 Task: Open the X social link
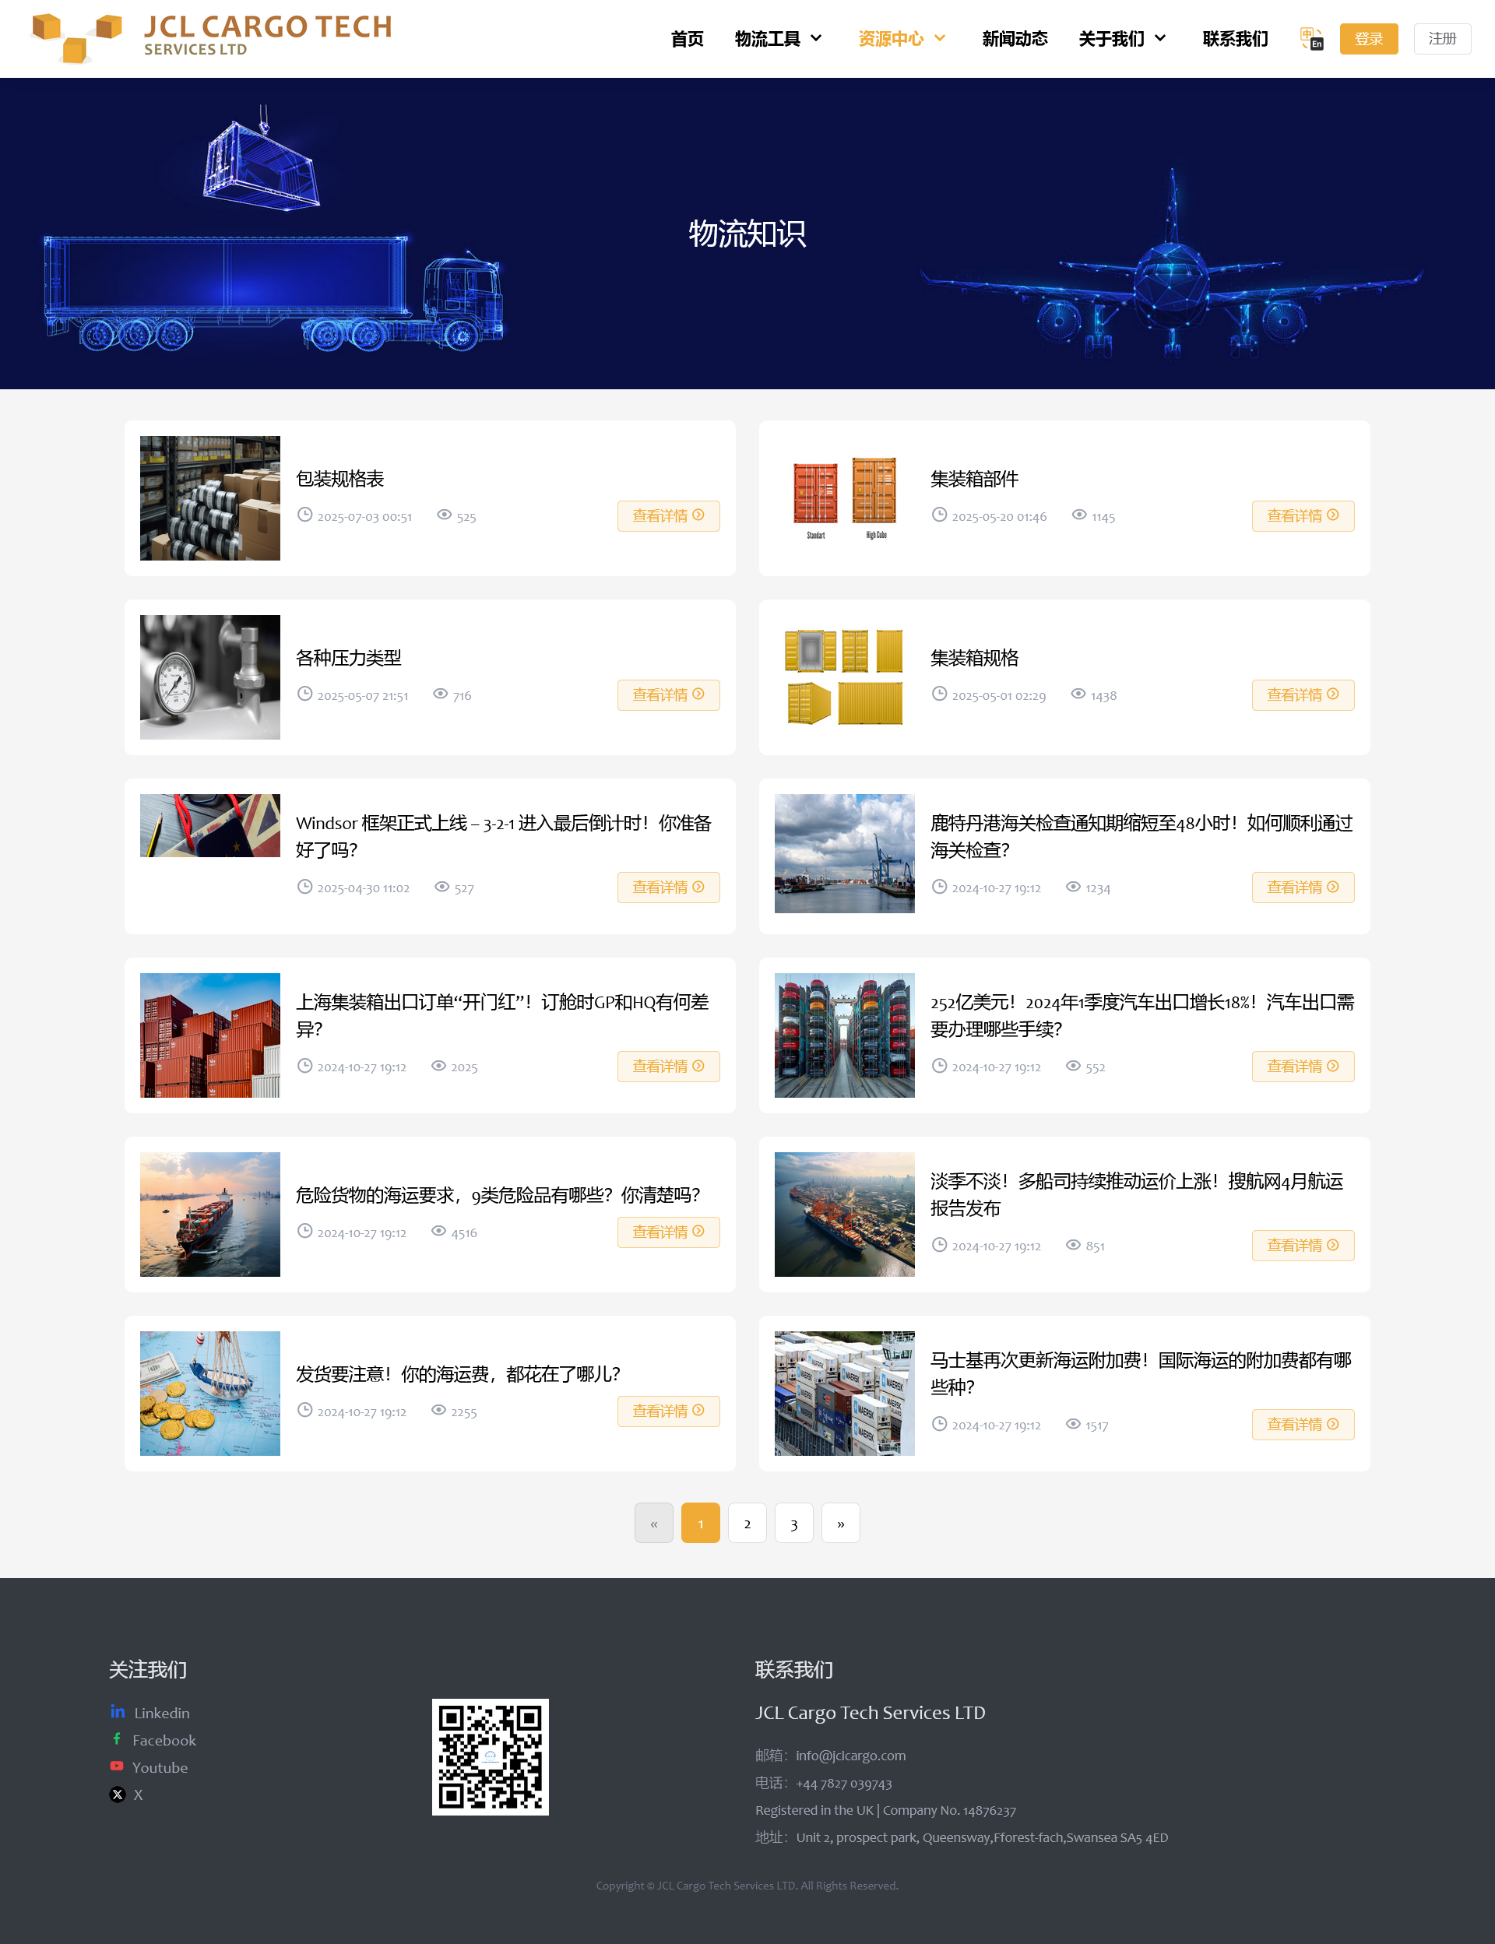click(x=137, y=1795)
